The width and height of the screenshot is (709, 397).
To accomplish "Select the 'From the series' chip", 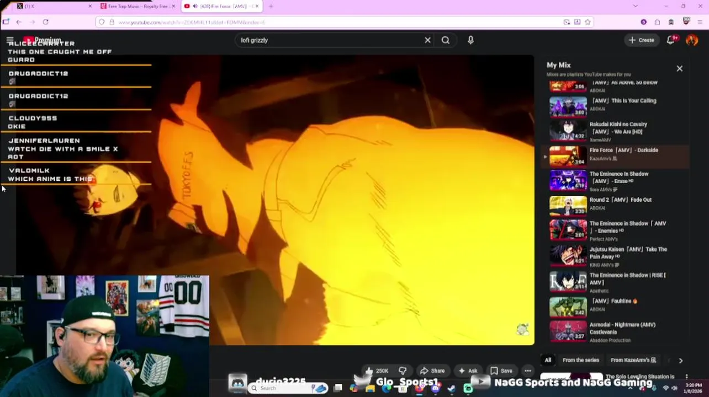I will click(581, 360).
